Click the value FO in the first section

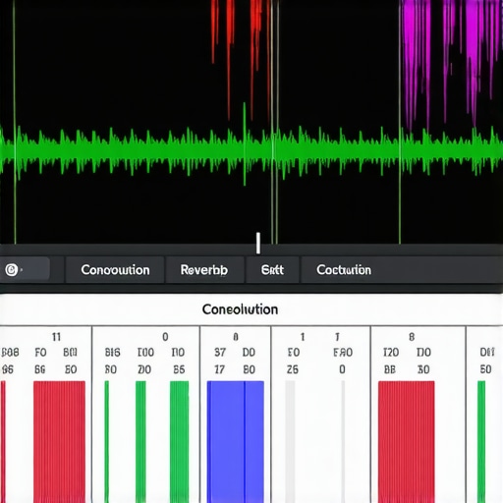pyautogui.click(x=41, y=353)
